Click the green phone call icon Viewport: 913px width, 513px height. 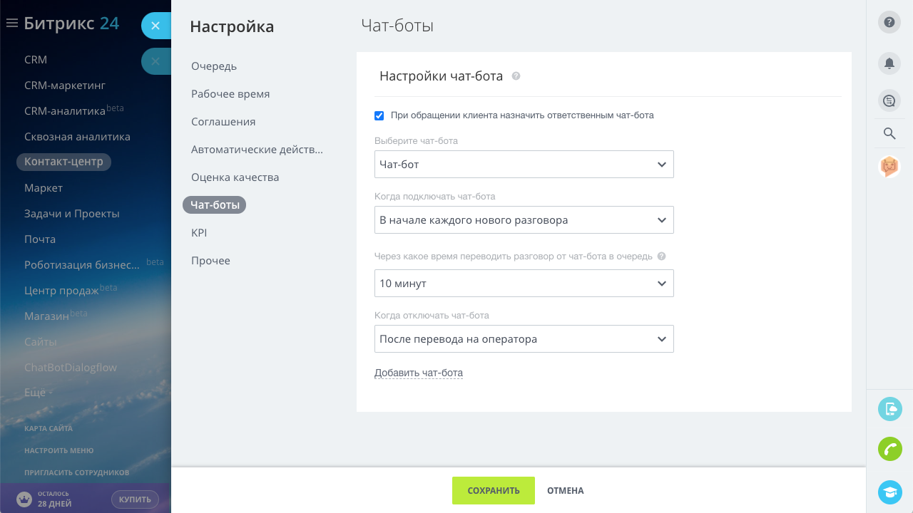889,449
